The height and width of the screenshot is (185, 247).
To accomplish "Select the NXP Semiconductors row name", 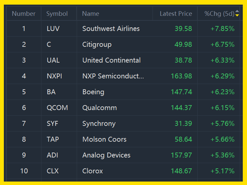I will pos(113,76).
